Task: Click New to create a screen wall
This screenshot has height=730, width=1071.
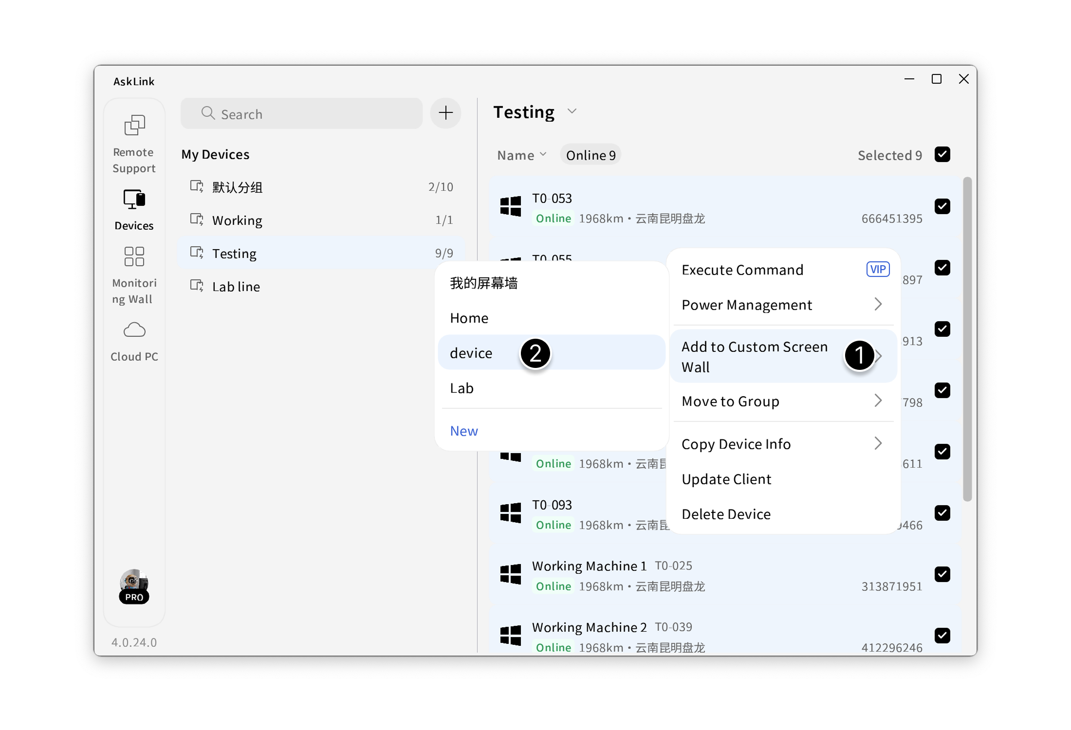Action: [463, 430]
